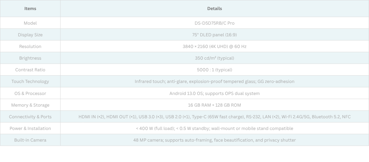Select the Touch Technology row label
Image resolution: width=369 pixels, height=162 pixels.
click(x=30, y=81)
